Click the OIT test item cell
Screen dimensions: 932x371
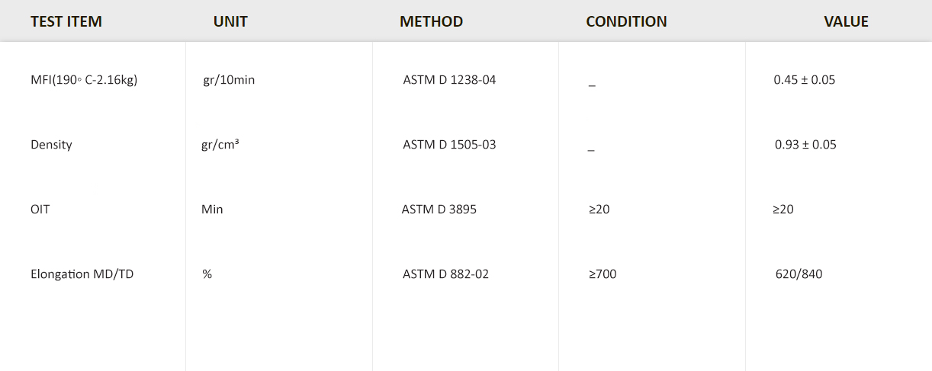pyautogui.click(x=40, y=209)
